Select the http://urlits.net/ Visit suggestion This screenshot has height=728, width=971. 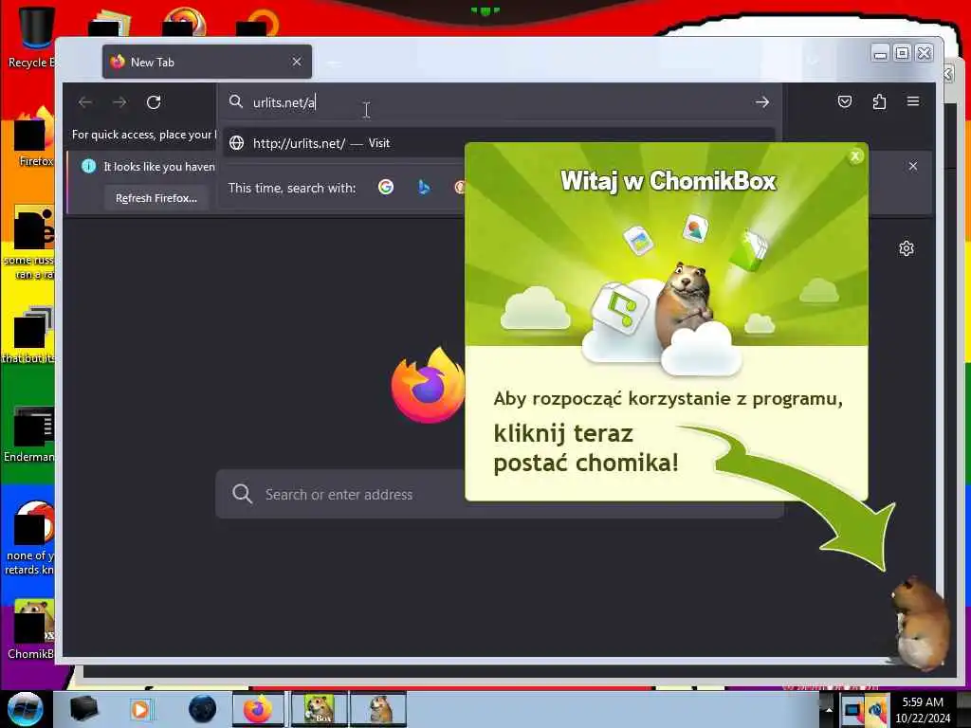tap(499, 143)
